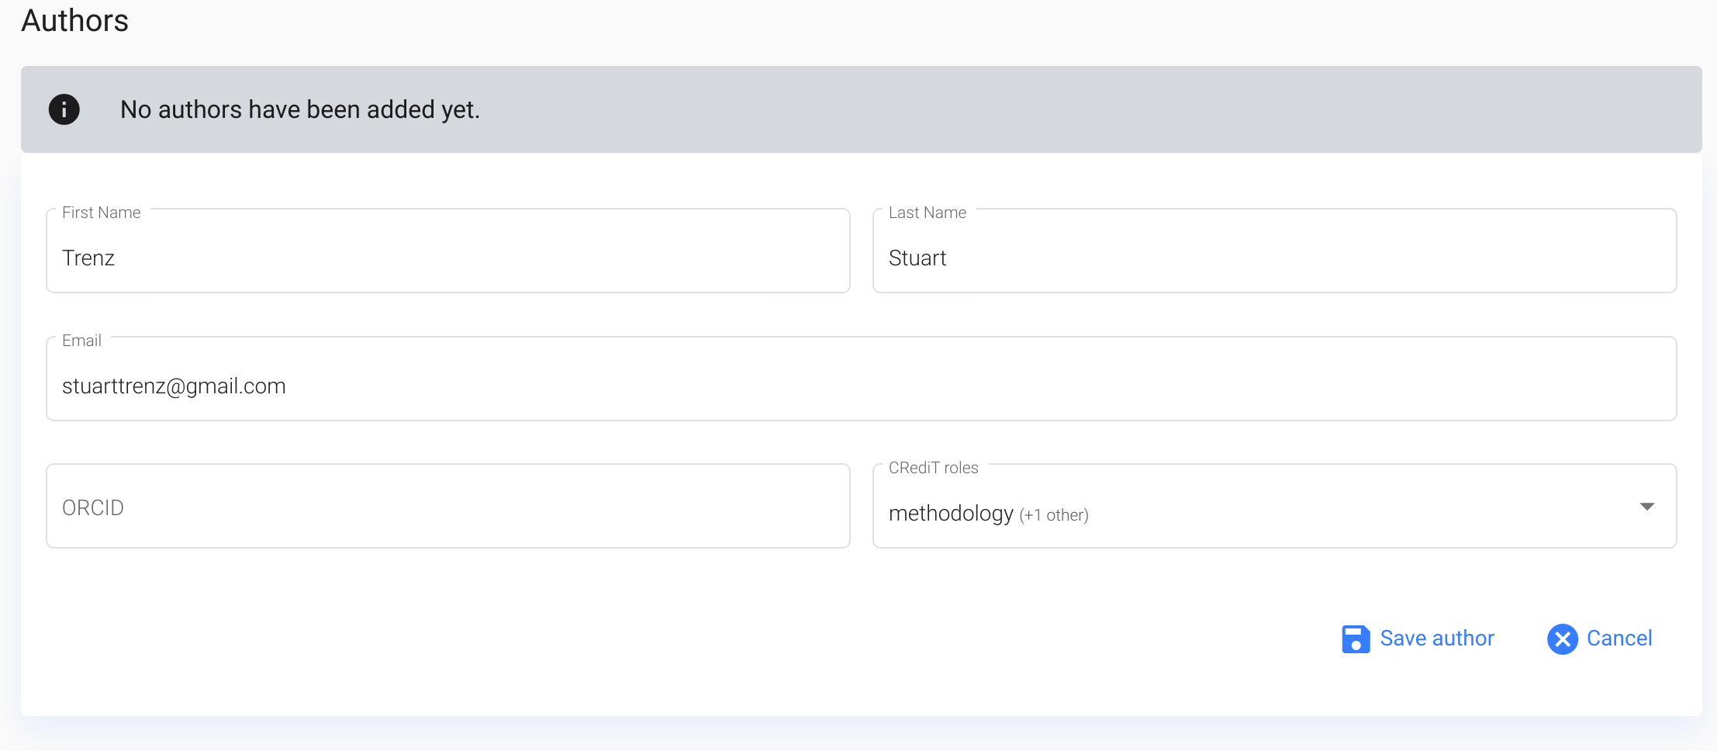Click the info icon in the alert banner
This screenshot has height=751, width=1717.
coord(64,109)
